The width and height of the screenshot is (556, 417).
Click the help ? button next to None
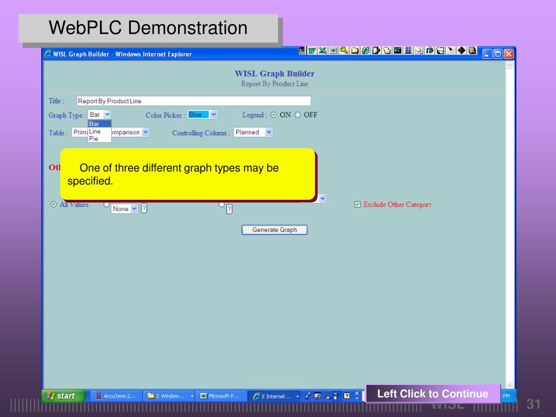[x=144, y=208]
